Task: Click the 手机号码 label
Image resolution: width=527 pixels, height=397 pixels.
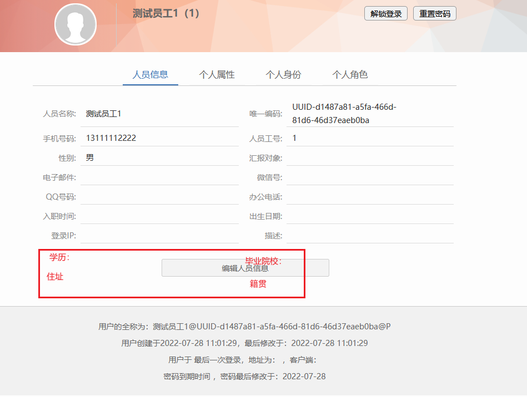Action: pyautogui.click(x=59, y=138)
